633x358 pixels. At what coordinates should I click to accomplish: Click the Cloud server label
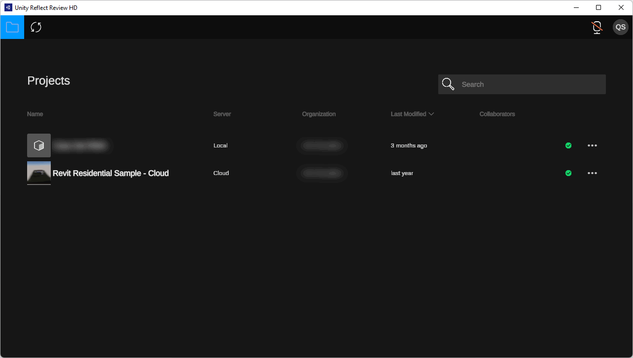[221, 173]
